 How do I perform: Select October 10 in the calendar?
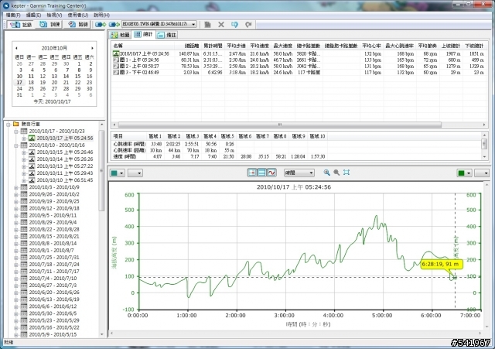coord(19,76)
